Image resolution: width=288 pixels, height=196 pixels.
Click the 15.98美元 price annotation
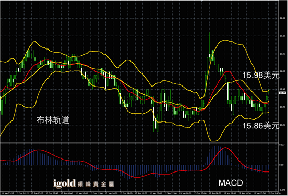tap(261, 75)
